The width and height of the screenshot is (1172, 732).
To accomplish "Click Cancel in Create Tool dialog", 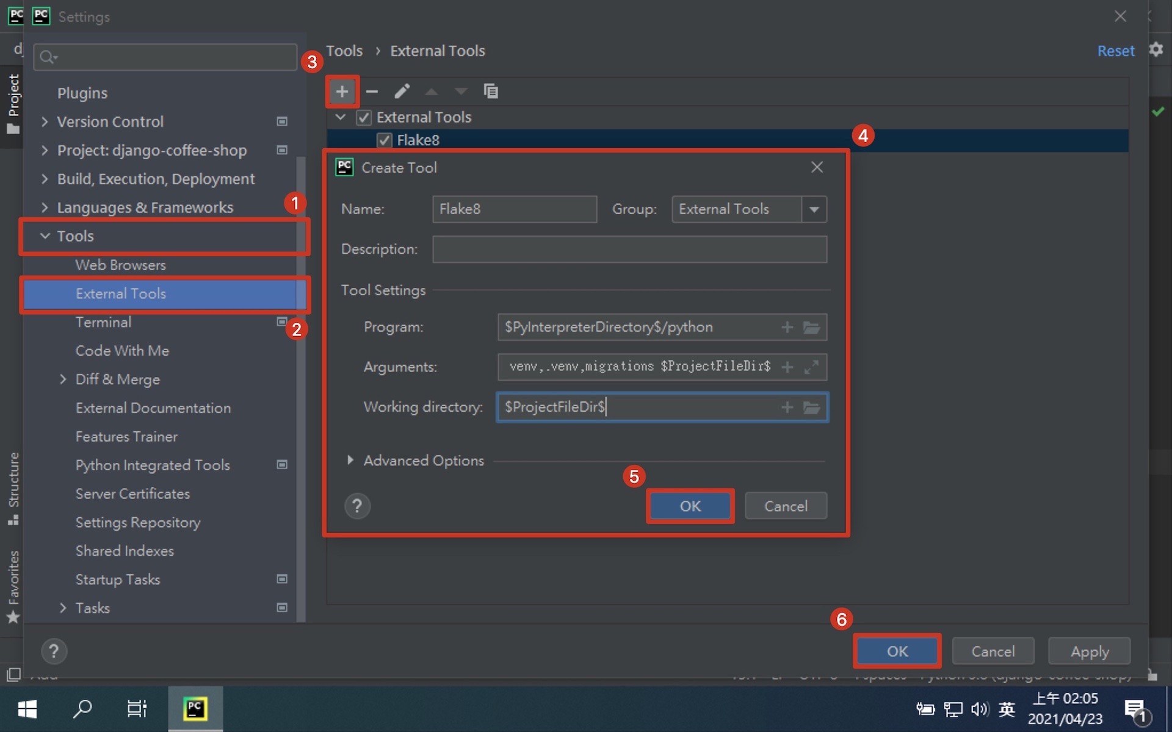I will coord(786,506).
